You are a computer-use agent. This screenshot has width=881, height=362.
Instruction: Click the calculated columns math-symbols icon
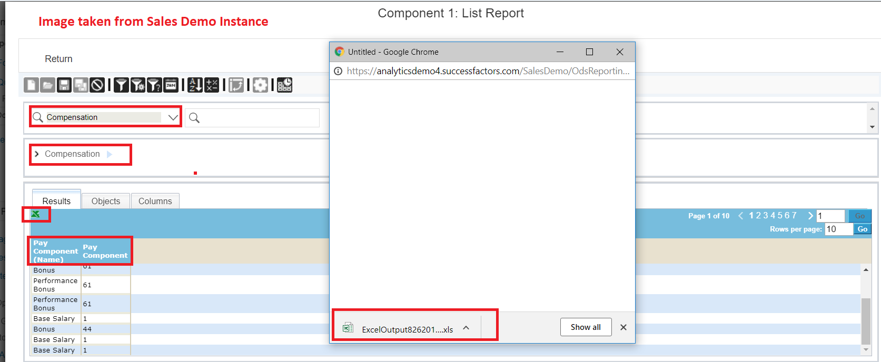click(x=212, y=85)
